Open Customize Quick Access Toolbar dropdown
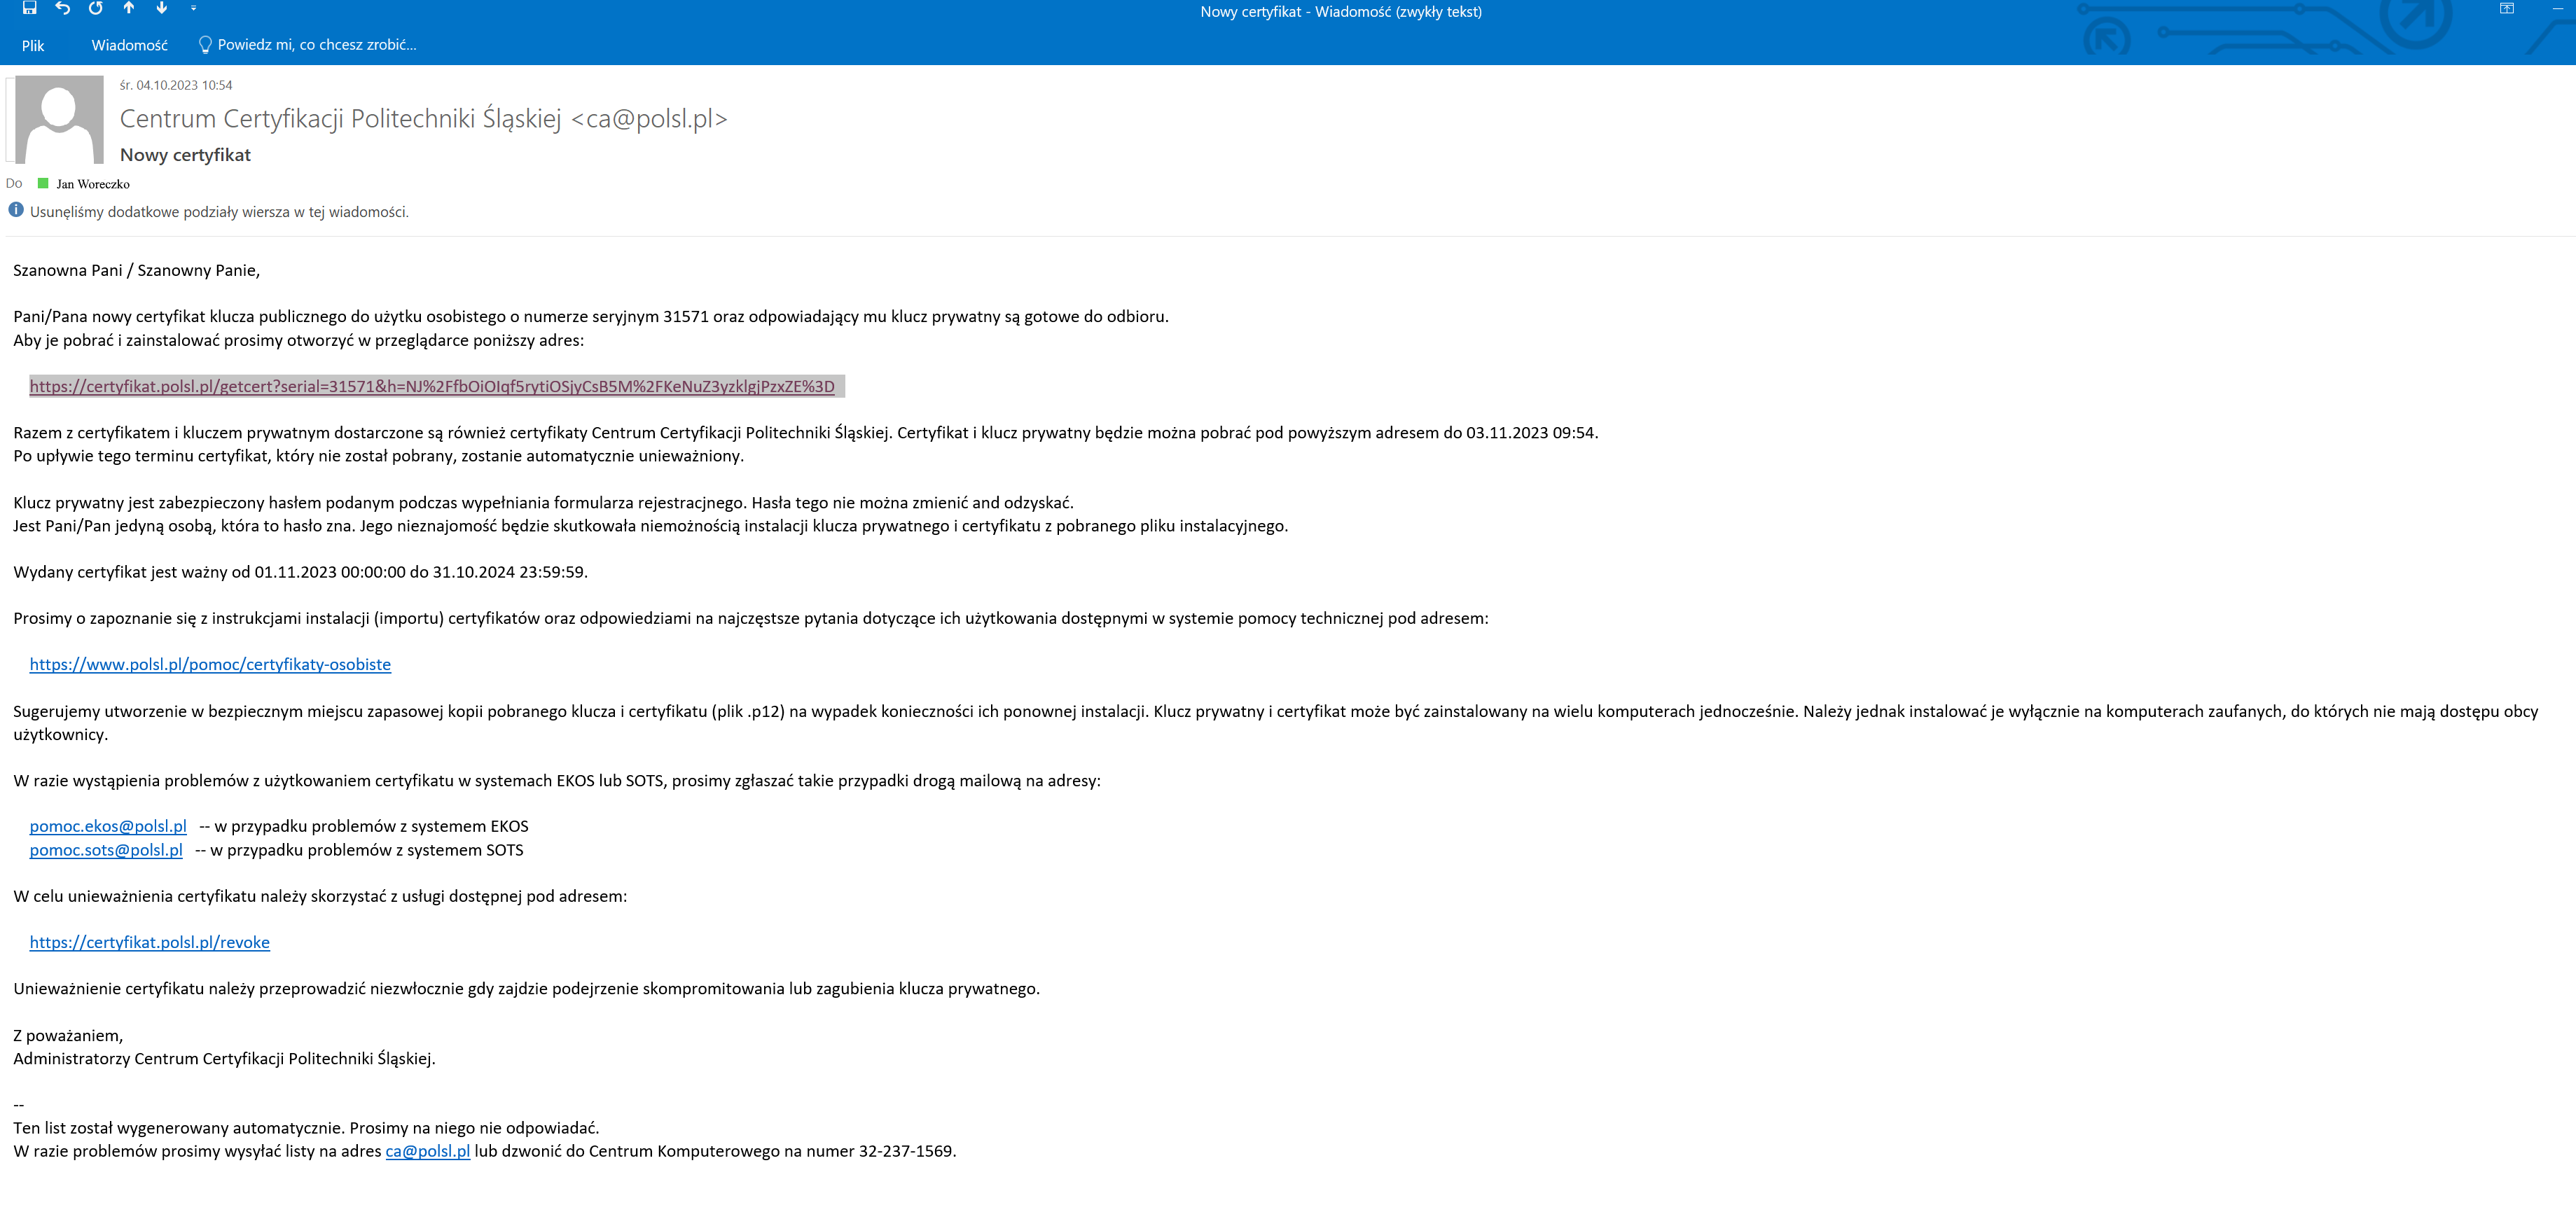The image size is (2576, 1219). click(x=194, y=8)
